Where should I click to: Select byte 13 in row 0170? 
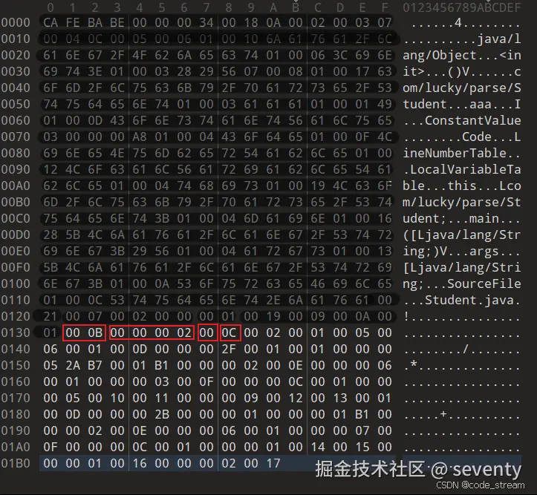click(x=340, y=398)
